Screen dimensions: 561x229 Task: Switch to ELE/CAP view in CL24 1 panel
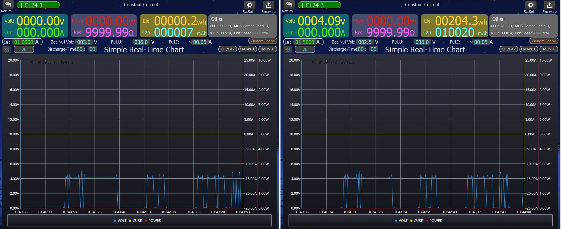[227, 49]
